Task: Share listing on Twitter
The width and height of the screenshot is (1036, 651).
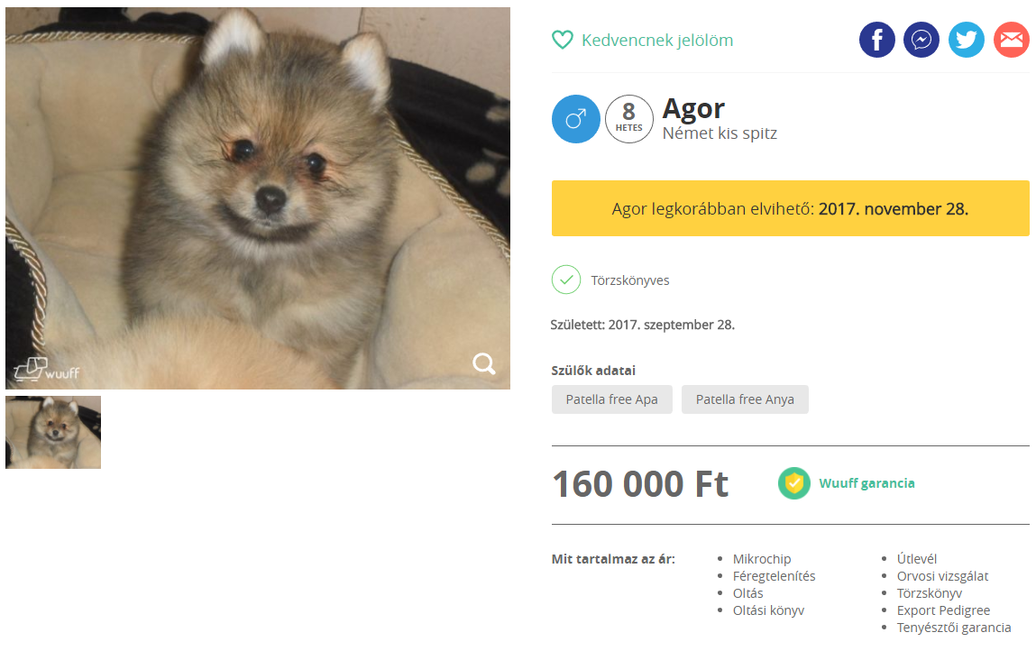Action: click(x=967, y=40)
